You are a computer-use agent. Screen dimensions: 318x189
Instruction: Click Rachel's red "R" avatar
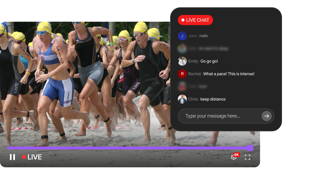pyautogui.click(x=182, y=74)
